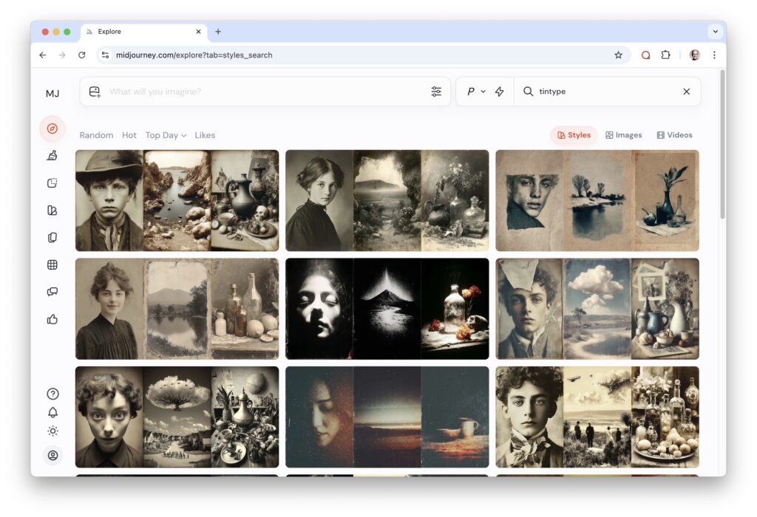
Task: Click the Organize grid icon in sidebar
Action: pos(52,264)
